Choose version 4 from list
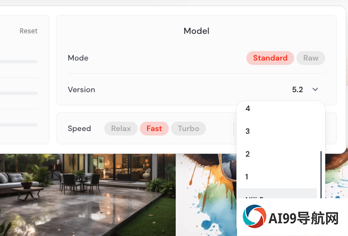The height and width of the screenshot is (236, 348). tap(277, 108)
